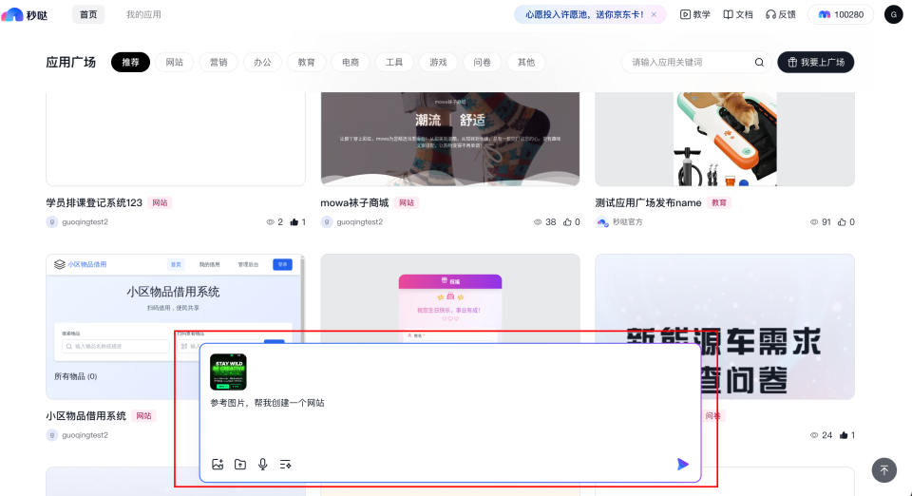Click guoqingtest2 author under mowa袜子商城
Viewport: 912px width, 496px height.
pyautogui.click(x=359, y=222)
